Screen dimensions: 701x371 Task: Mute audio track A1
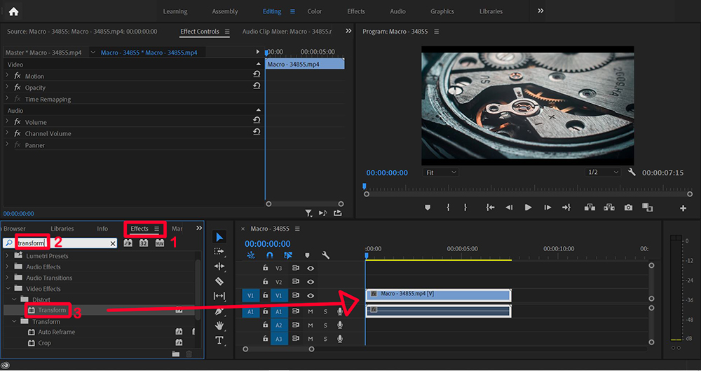(x=310, y=311)
